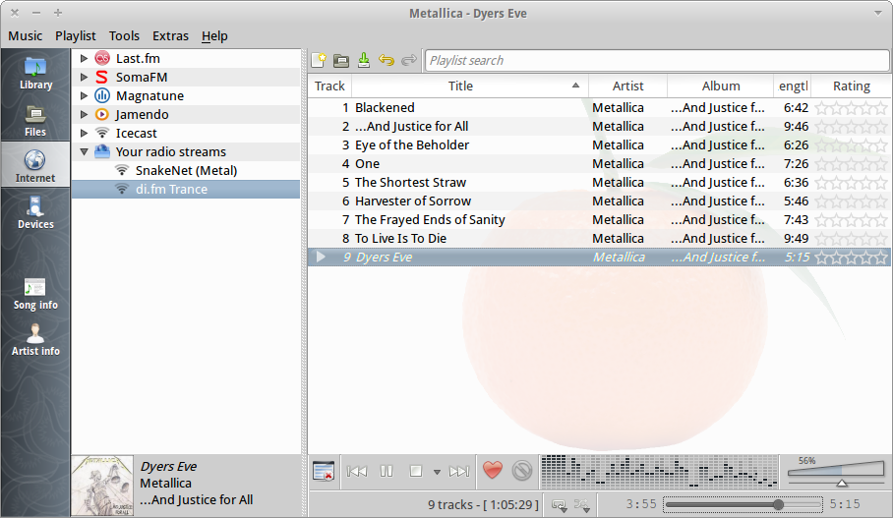Screen dimensions: 893x518
Task: Expand the Last.fm tree node
Action: (x=84, y=58)
